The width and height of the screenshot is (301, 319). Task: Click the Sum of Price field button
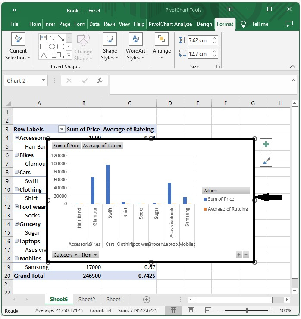(x=66, y=146)
